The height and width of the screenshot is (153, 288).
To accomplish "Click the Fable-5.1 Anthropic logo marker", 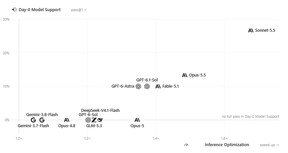I will click(x=158, y=86).
